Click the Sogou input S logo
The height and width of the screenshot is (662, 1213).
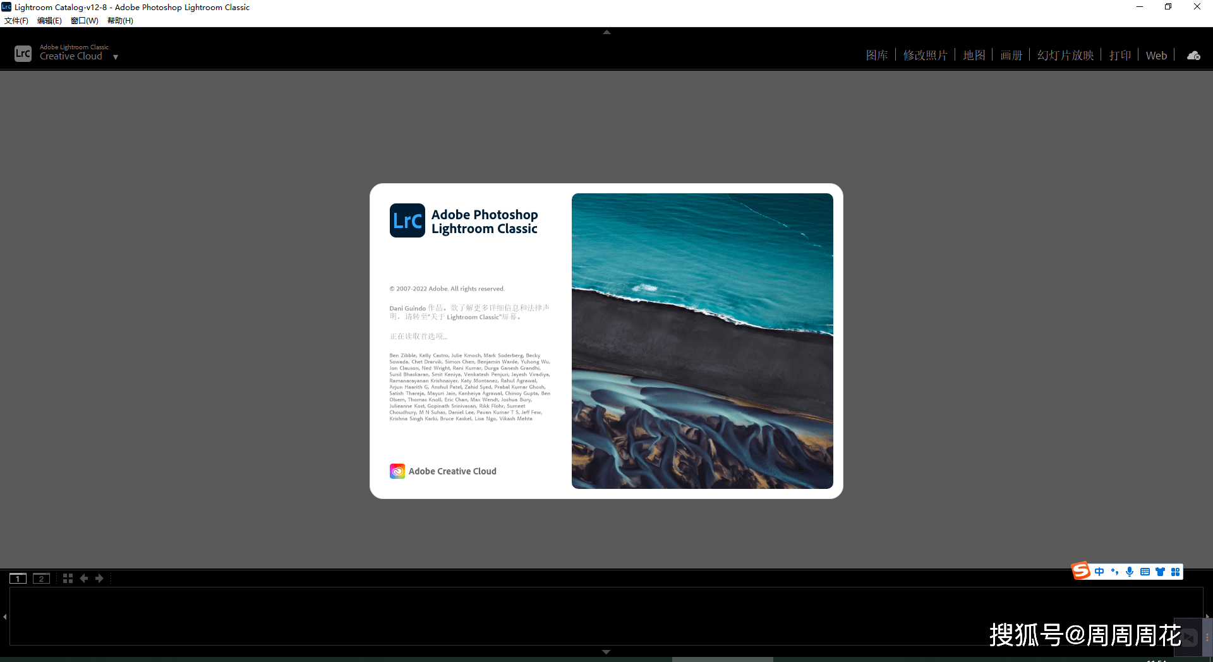pos(1081,570)
